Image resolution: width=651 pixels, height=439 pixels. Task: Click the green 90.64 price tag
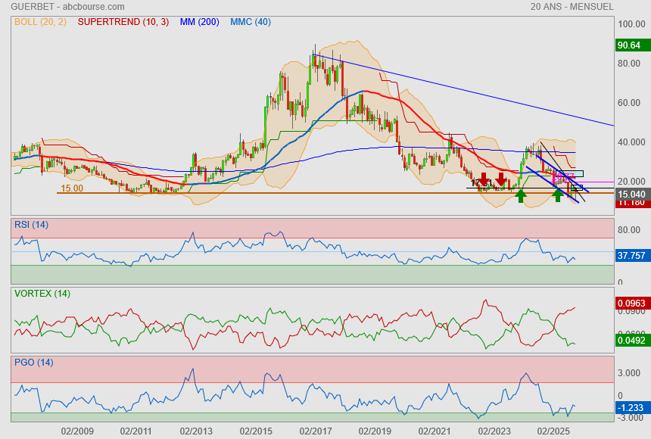pos(630,45)
